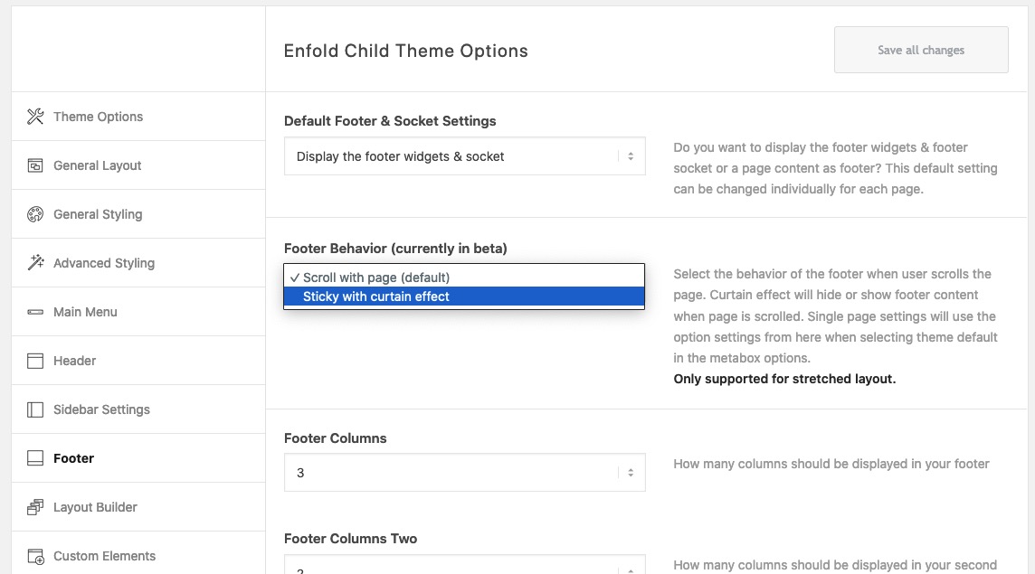Open the Layout Builder tab
Screen dimensions: 1035x574
(x=138, y=507)
